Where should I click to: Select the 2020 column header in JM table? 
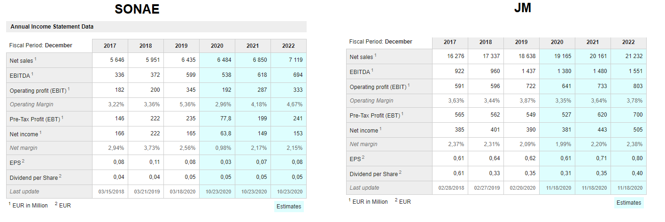click(557, 42)
